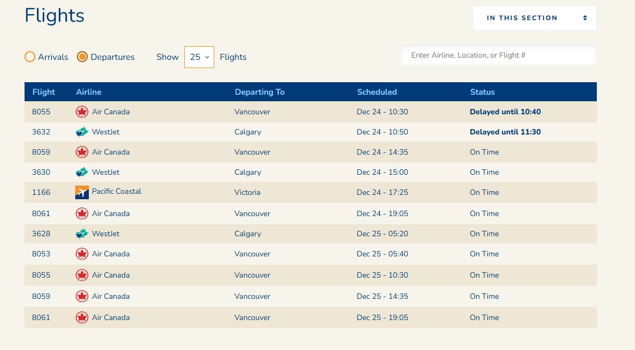Image resolution: width=635 pixels, height=350 pixels.
Task: Click Air Canada logo for Dec 24 10:30 flight
Action: coord(82,112)
